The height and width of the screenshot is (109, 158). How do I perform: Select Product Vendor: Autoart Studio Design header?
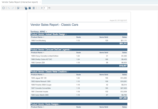pos(79,34)
